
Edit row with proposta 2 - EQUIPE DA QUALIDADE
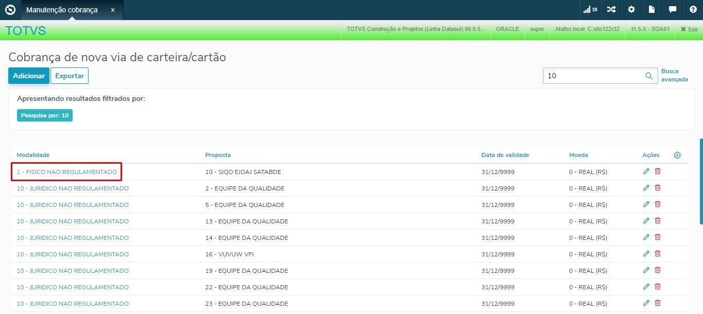click(646, 188)
